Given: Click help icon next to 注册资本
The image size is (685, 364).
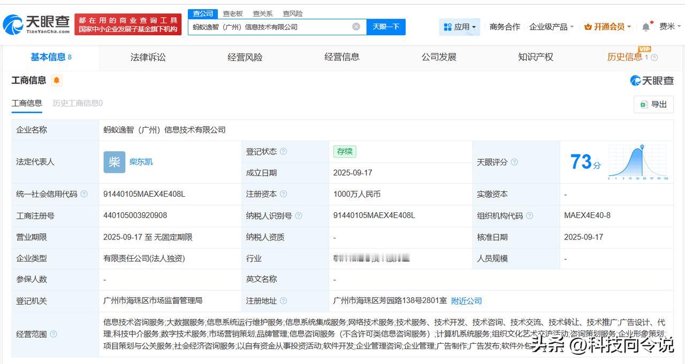Looking at the screenshot, I should (x=283, y=194).
